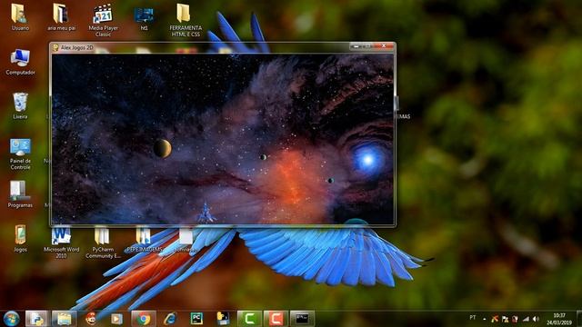Minimize the Alex Jogos 2D window
This screenshot has width=582, height=327.
[x=356, y=46]
